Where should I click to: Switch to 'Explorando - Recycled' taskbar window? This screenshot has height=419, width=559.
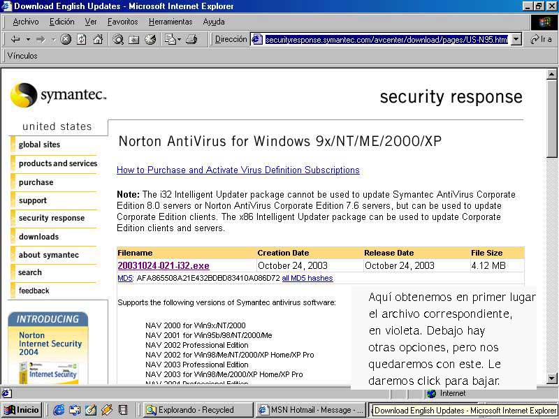pyautogui.click(x=197, y=410)
